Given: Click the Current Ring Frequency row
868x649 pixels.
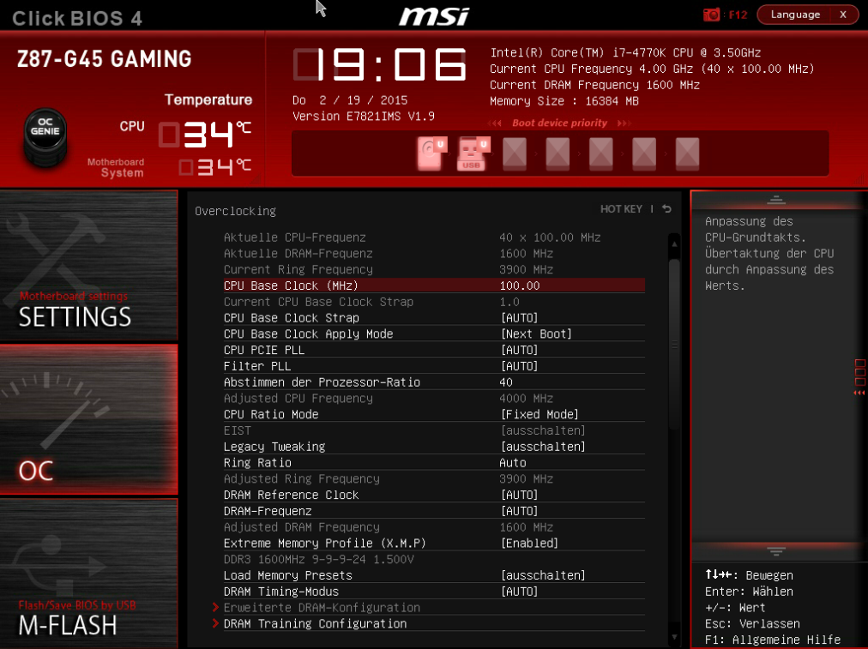Looking at the screenshot, I should point(433,269).
